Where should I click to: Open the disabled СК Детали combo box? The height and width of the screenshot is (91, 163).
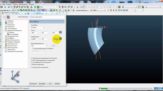click(x=39, y=53)
